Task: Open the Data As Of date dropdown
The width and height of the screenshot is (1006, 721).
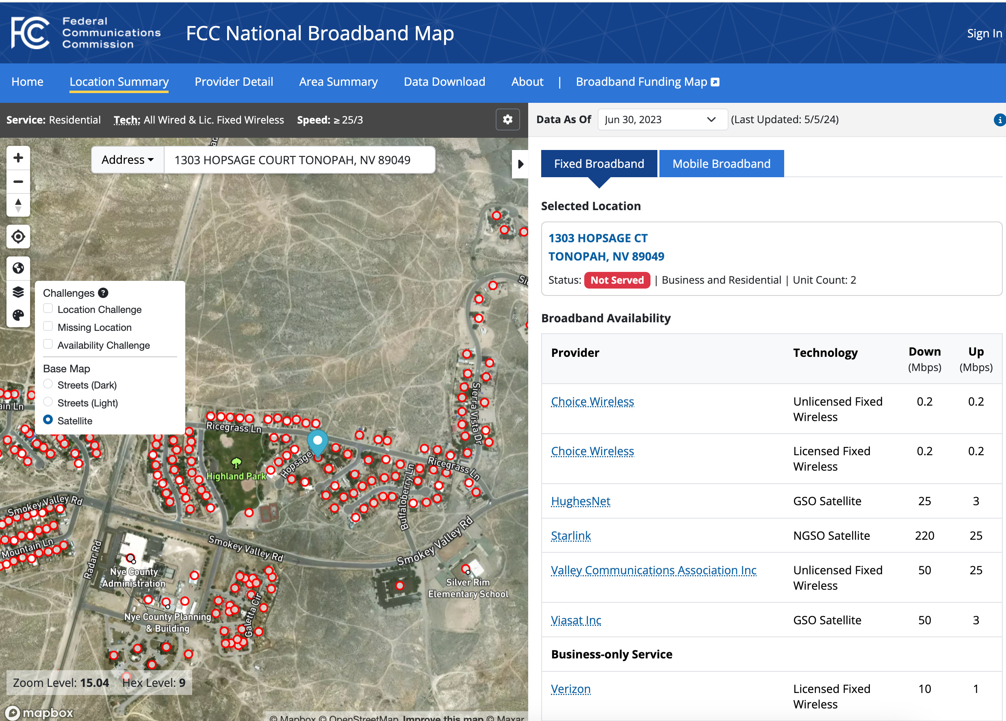Action: pos(662,119)
